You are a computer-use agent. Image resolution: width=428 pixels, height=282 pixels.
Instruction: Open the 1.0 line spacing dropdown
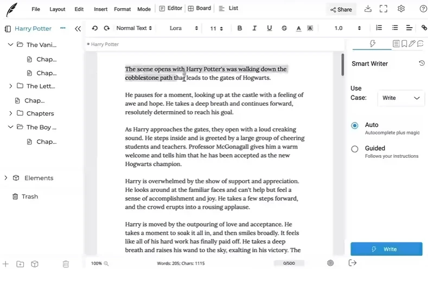(x=347, y=28)
